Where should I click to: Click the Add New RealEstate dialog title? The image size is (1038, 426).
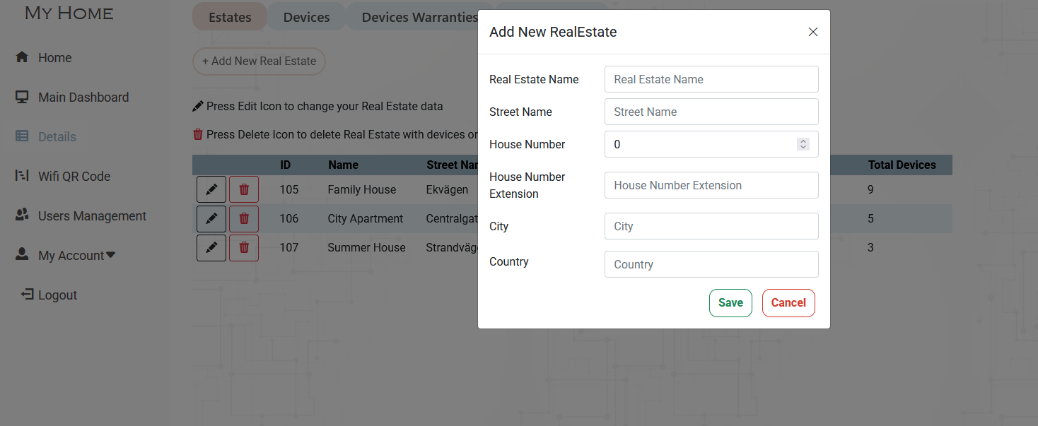click(x=553, y=32)
